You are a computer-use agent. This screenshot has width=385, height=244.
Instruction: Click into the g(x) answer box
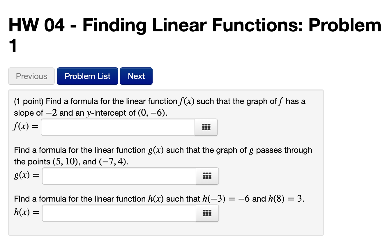click(x=119, y=176)
